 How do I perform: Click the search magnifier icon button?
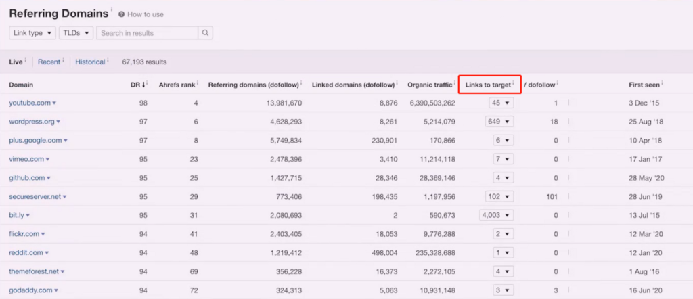click(x=206, y=33)
